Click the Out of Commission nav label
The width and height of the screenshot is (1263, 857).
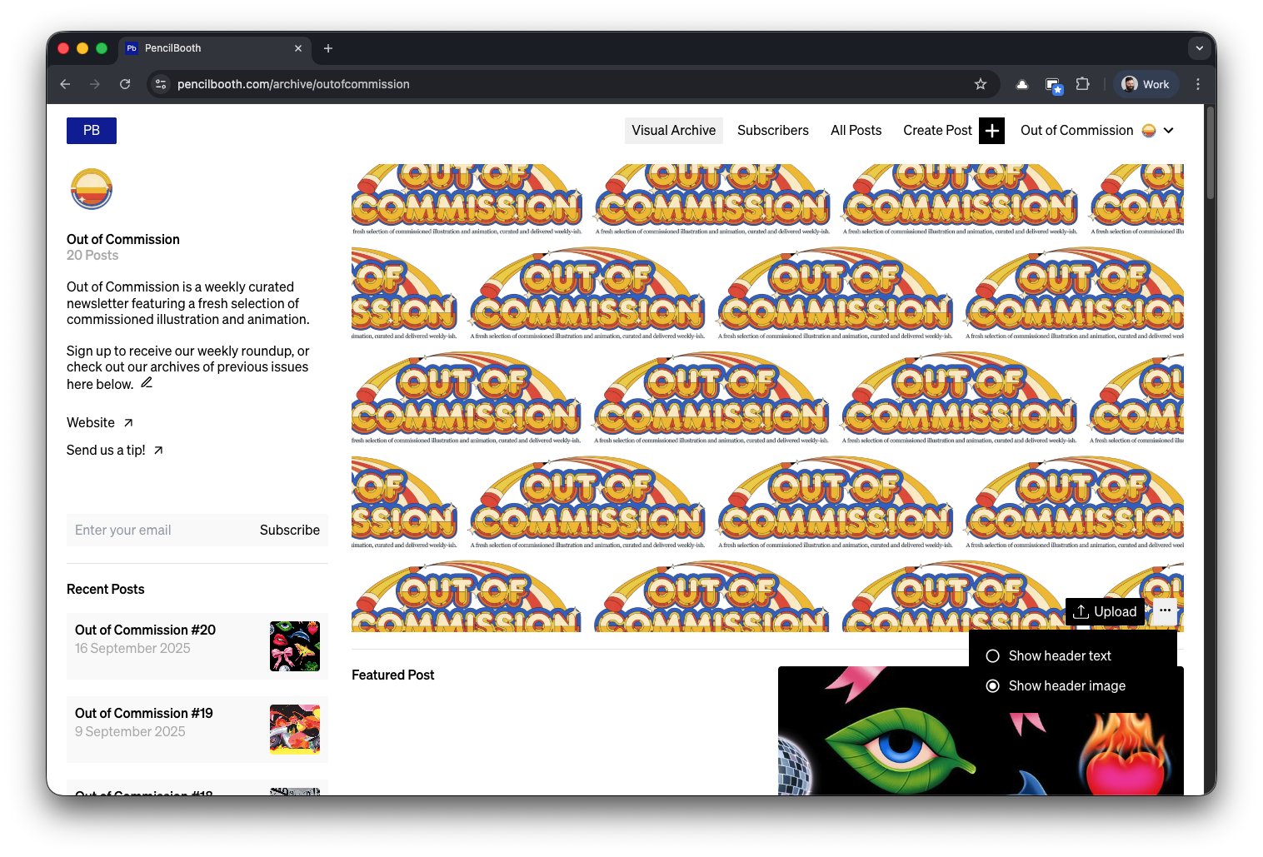[1076, 131]
